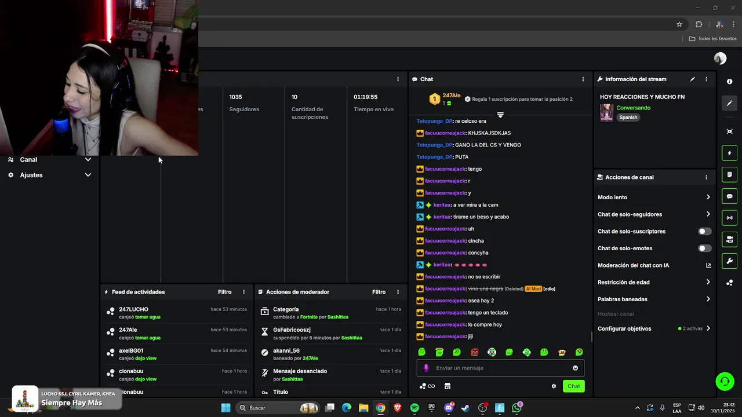Collapse the gift leaderboard in chat
Viewport: 742px width, 417px height.
tap(500, 115)
